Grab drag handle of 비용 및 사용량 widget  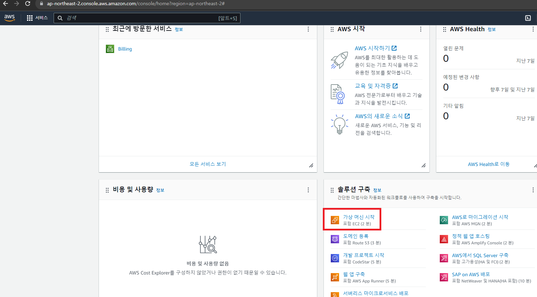pyautogui.click(x=107, y=190)
